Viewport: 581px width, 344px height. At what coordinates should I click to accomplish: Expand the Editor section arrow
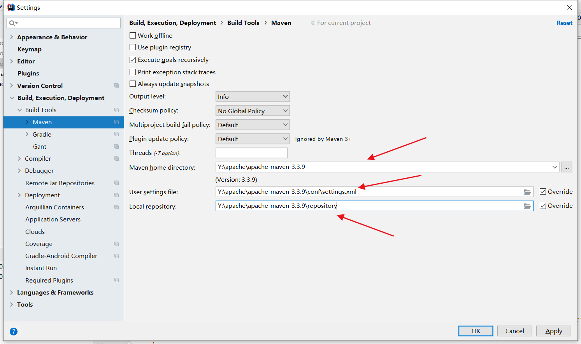11,61
